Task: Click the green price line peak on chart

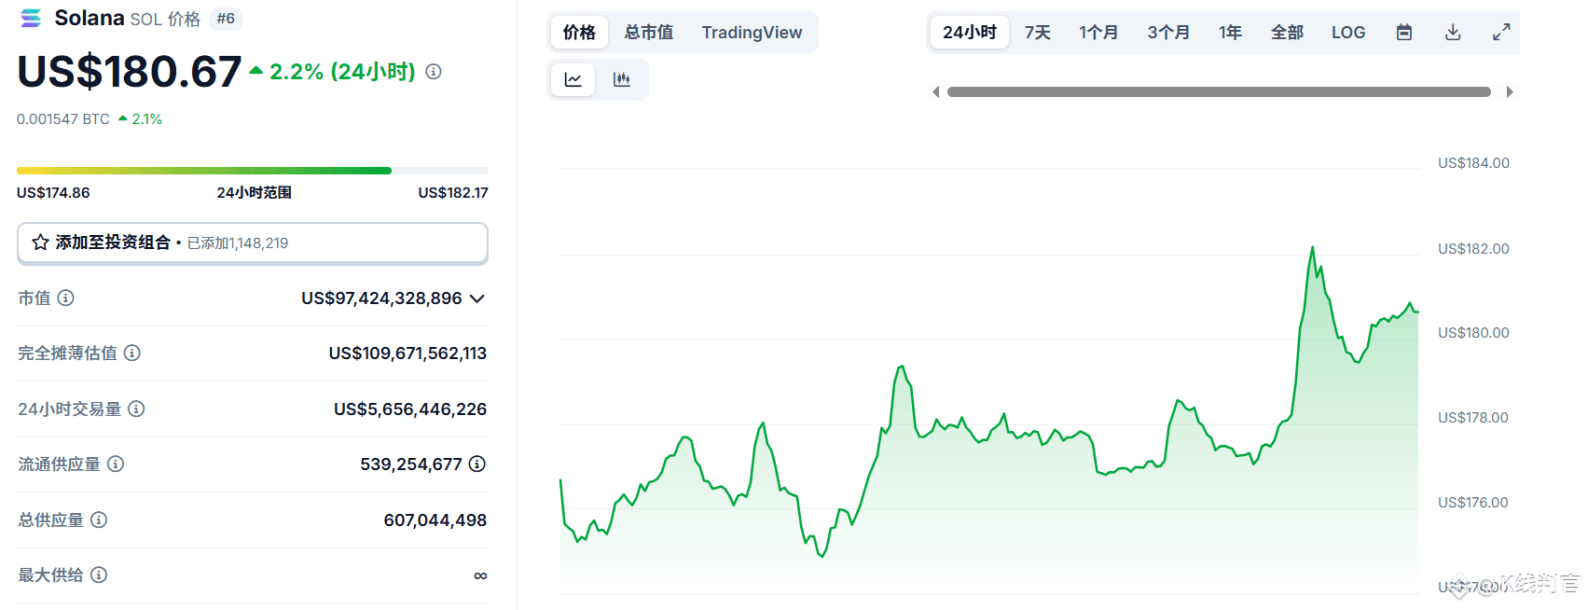Action: tap(1312, 247)
